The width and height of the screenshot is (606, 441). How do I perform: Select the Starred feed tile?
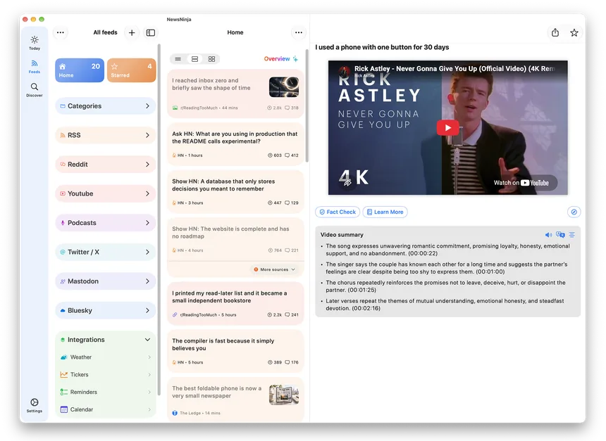coord(131,70)
